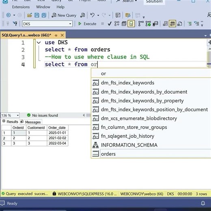This screenshot has height=211, width=211.
Task: Click the horizontal scrollbar left arrow
Action: click(84, 115)
